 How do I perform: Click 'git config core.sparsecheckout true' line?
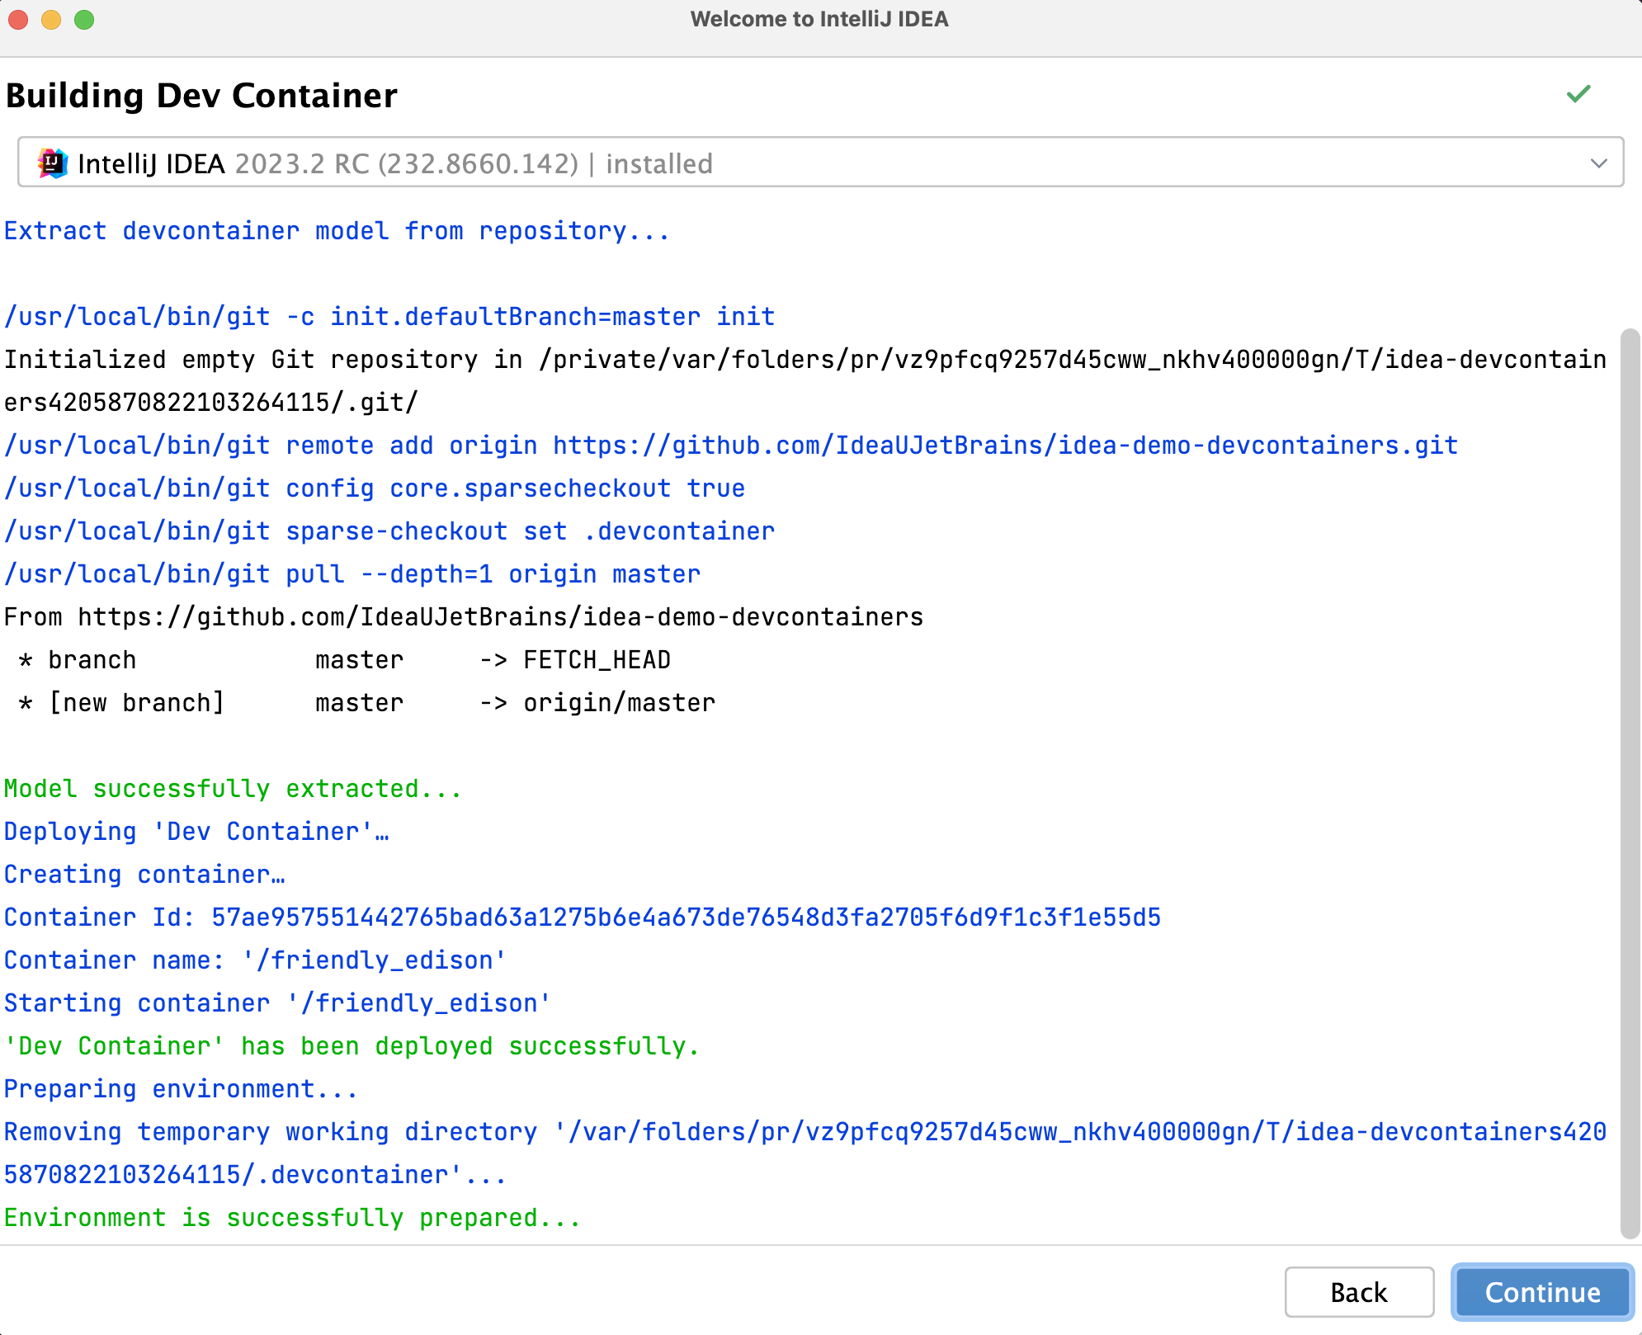coord(375,488)
